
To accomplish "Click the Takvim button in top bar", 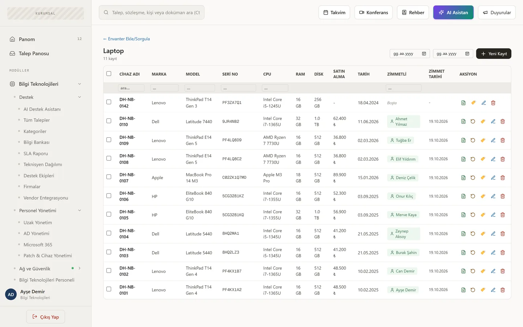I will coord(334,12).
